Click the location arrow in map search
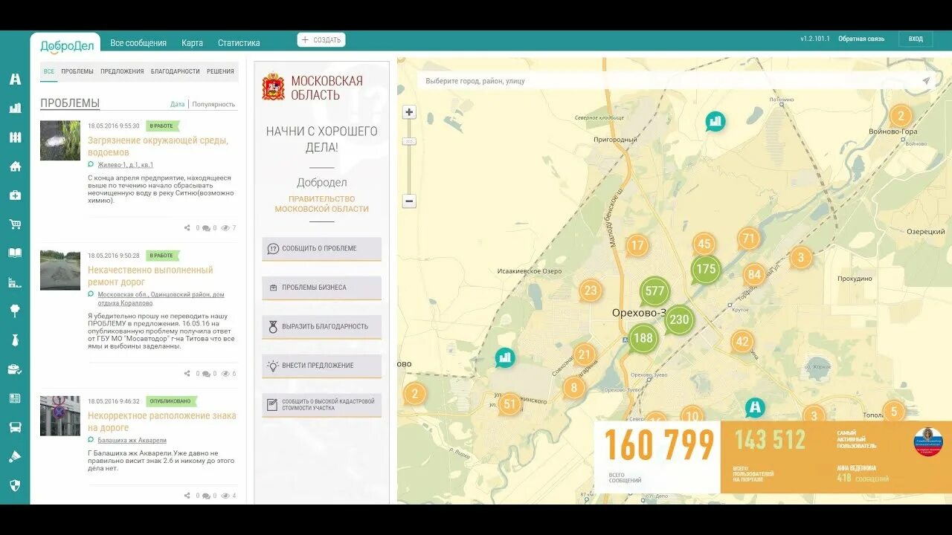The width and height of the screenshot is (952, 535). pyautogui.click(x=926, y=81)
